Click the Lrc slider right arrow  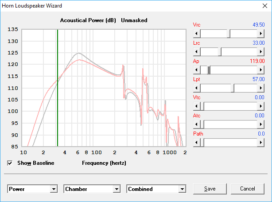pos(261,52)
